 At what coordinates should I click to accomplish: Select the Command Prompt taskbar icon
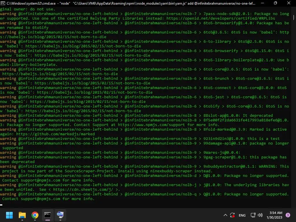point(48,215)
